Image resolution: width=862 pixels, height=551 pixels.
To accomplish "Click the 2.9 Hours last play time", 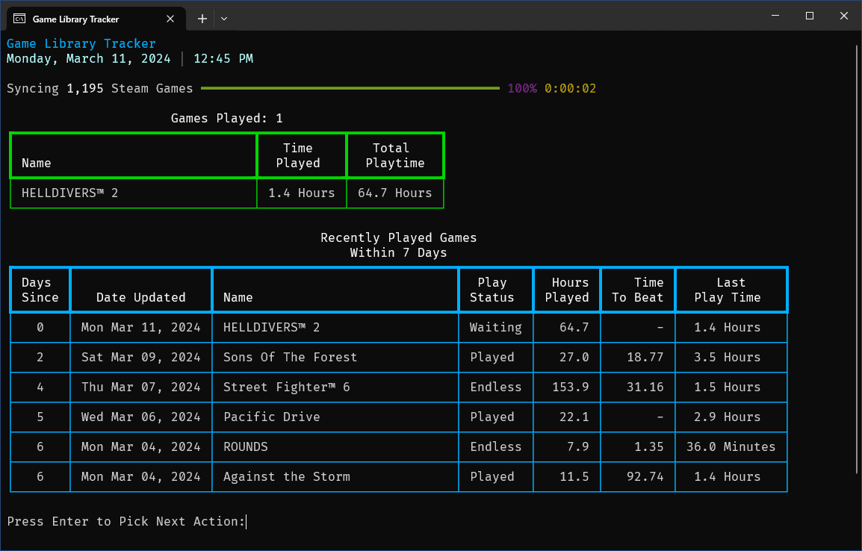I will [728, 417].
